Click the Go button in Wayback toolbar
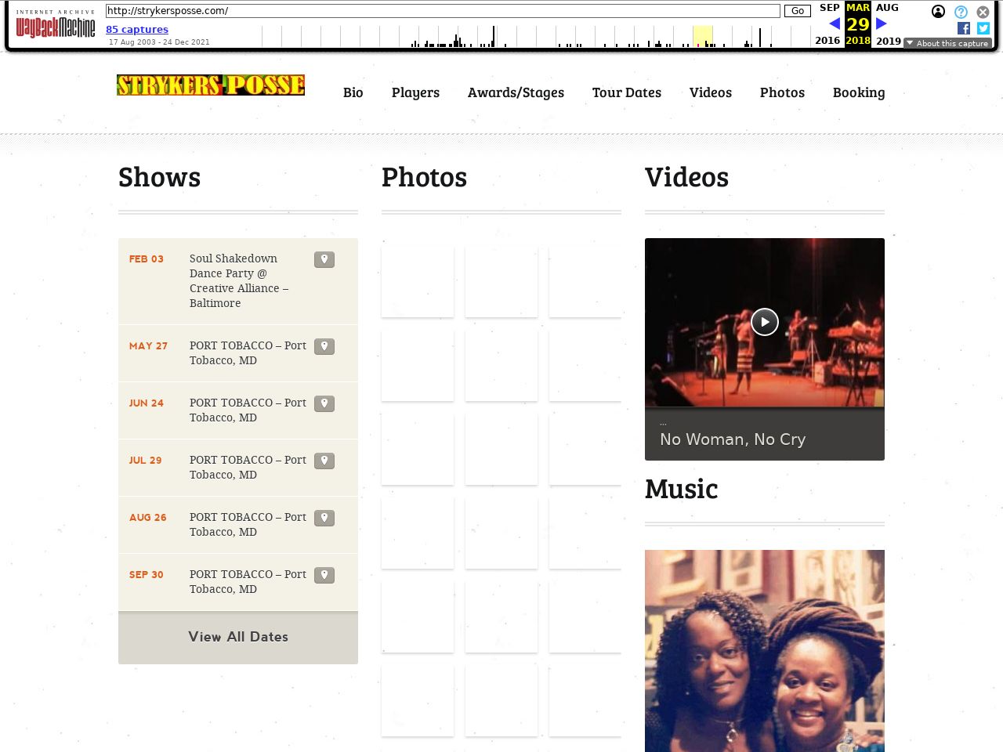Image resolution: width=1003 pixels, height=752 pixels. click(797, 11)
